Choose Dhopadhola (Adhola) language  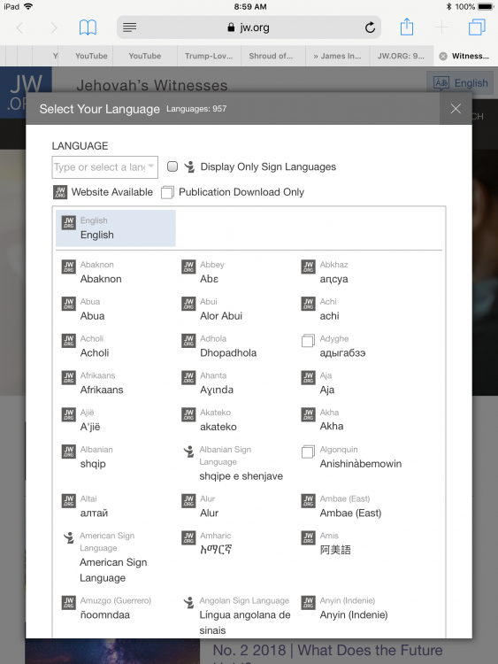[x=228, y=352]
